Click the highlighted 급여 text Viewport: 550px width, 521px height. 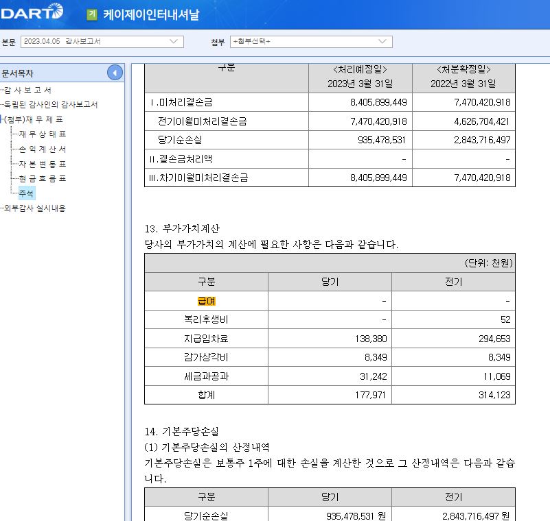coord(206,301)
